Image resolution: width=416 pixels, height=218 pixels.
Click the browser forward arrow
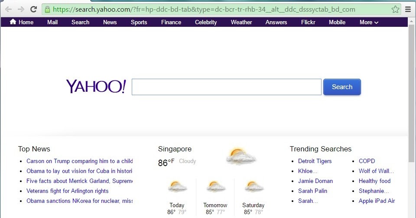pos(21,10)
